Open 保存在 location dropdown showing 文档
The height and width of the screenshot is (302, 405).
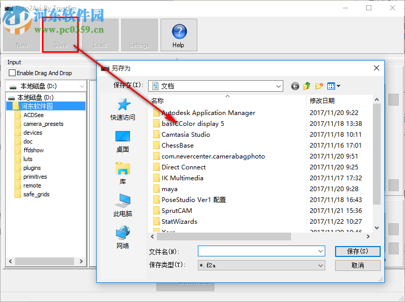pyautogui.click(x=215, y=86)
